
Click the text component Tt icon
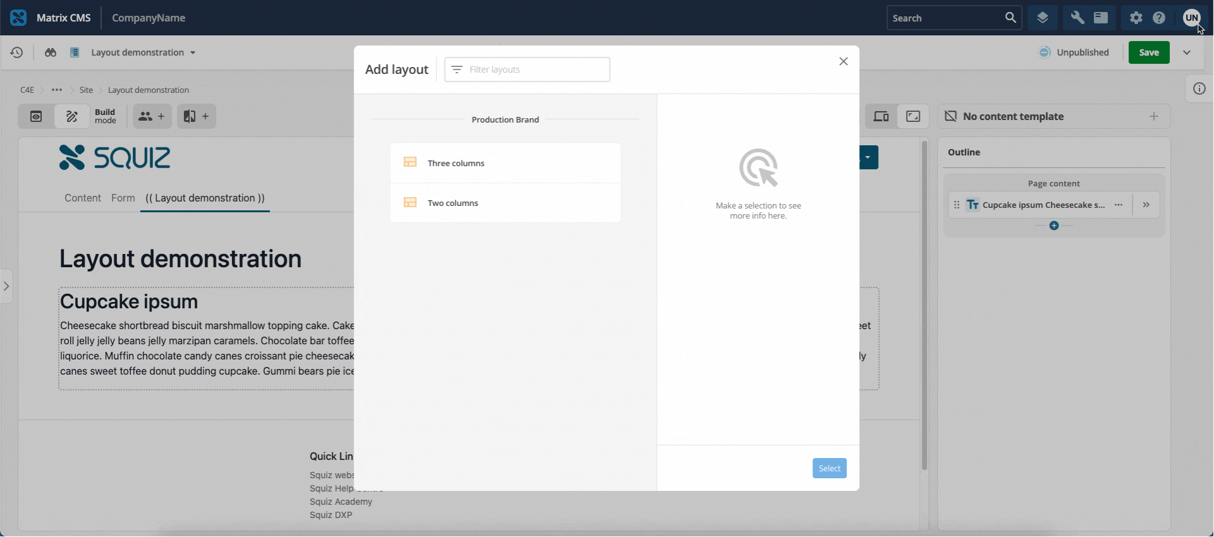pos(972,205)
